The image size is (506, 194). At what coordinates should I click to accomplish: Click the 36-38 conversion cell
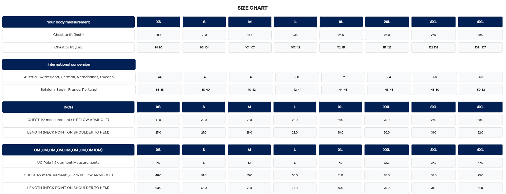point(159,90)
